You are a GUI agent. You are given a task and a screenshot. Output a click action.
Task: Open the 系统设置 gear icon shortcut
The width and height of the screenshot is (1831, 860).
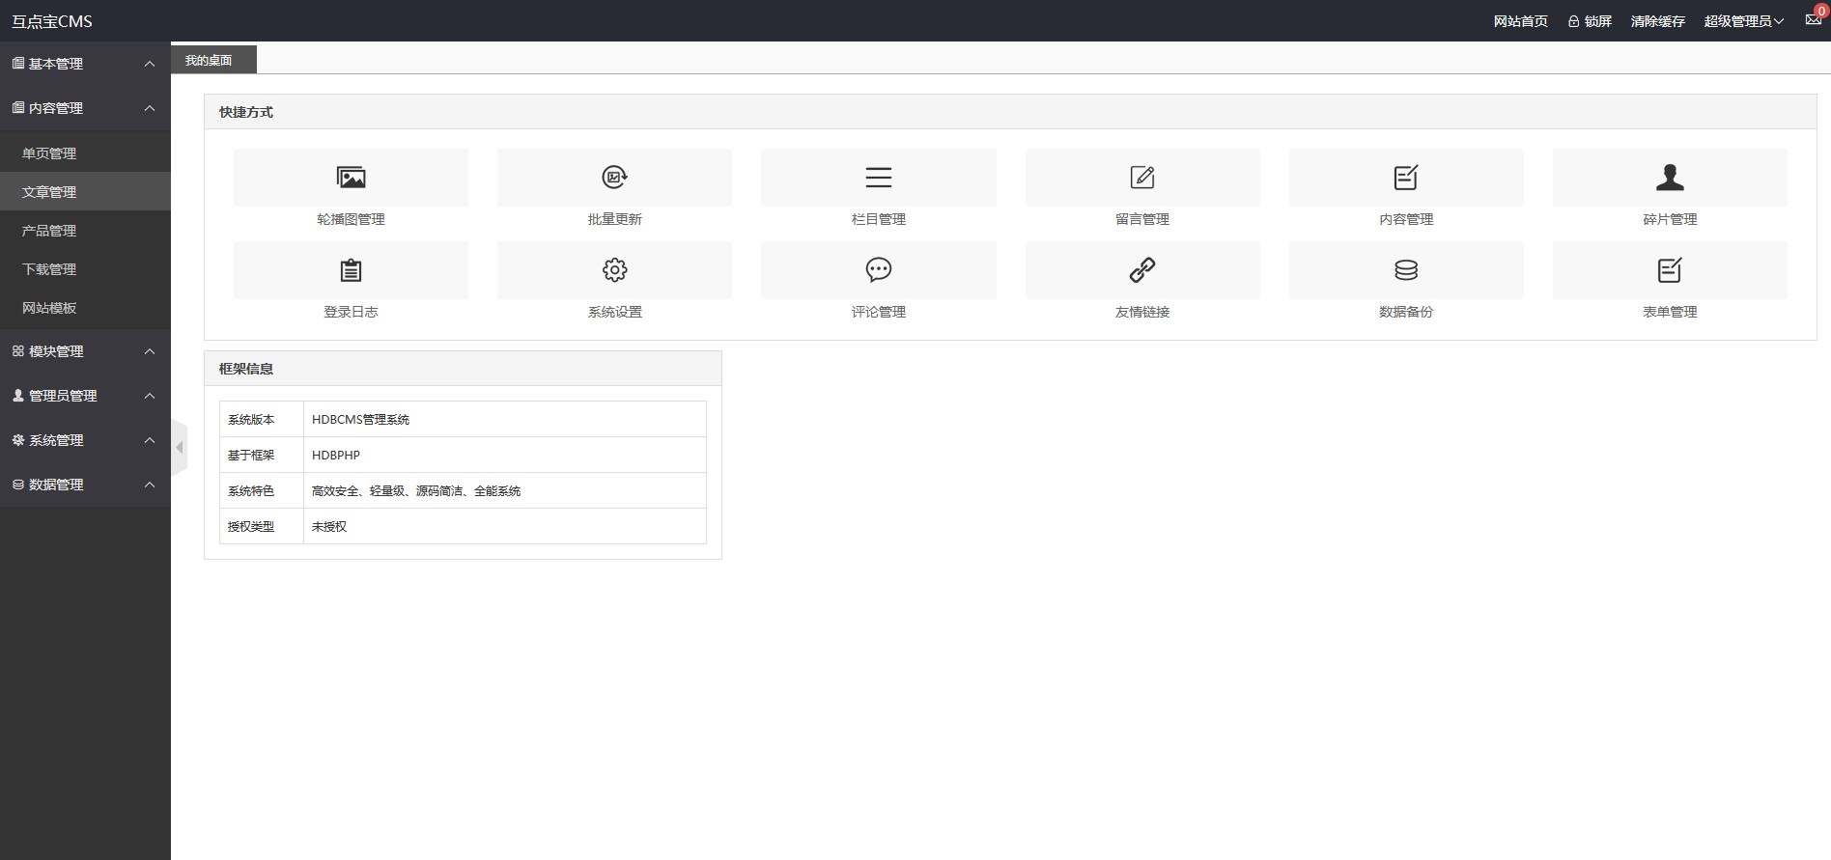614,270
